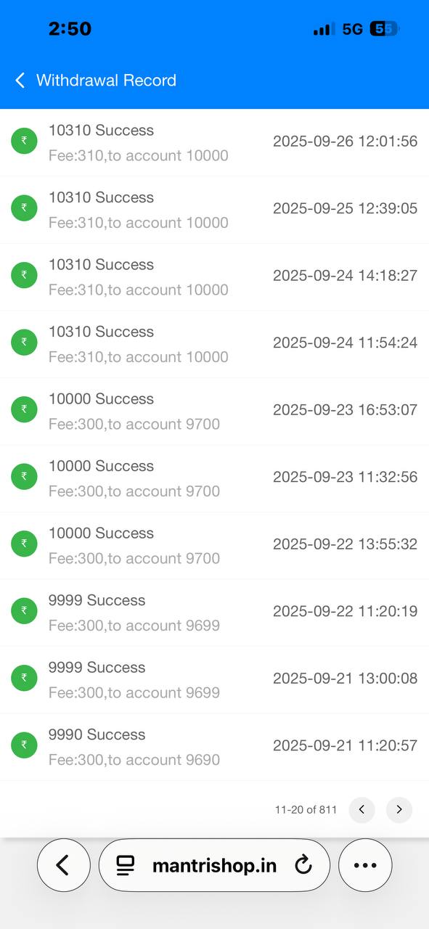Return to the previous page of withdrawals
This screenshot has width=429, height=929.
pos(361,809)
